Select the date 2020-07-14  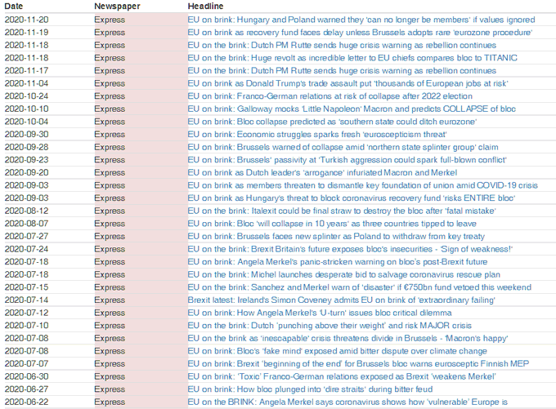[x=27, y=300]
